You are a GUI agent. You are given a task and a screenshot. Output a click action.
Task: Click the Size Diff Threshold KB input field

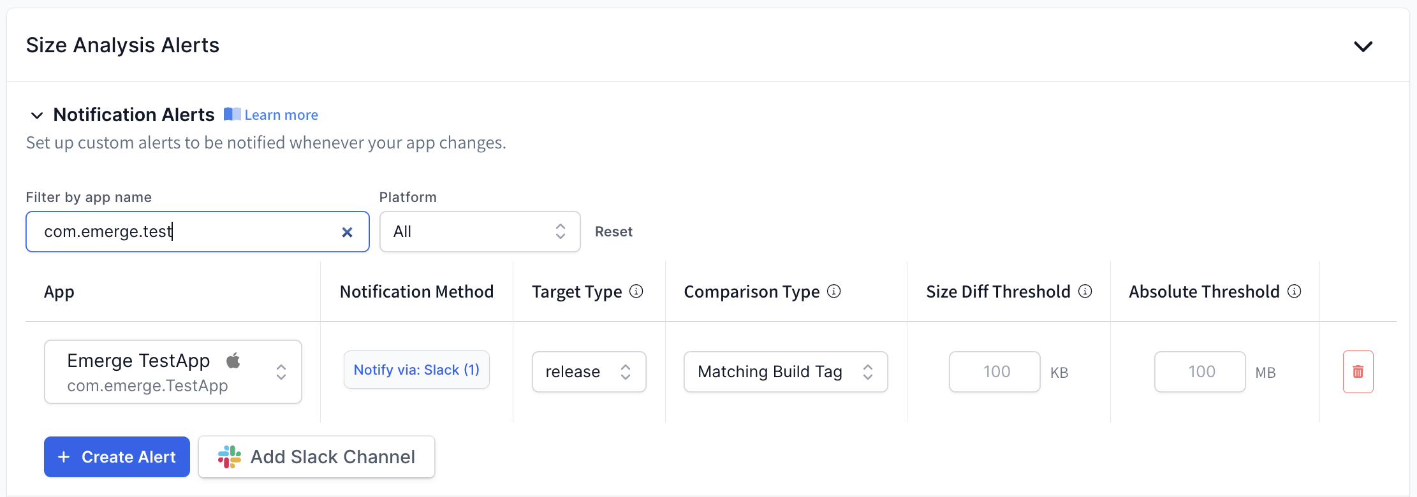994,372
